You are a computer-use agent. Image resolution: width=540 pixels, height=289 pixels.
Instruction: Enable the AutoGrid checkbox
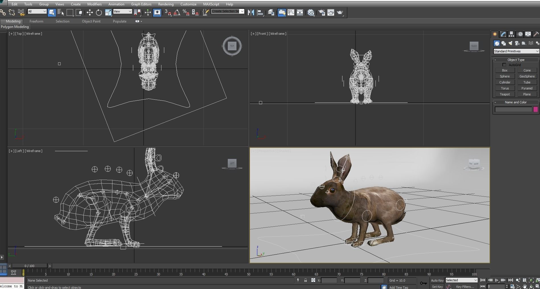click(x=504, y=65)
